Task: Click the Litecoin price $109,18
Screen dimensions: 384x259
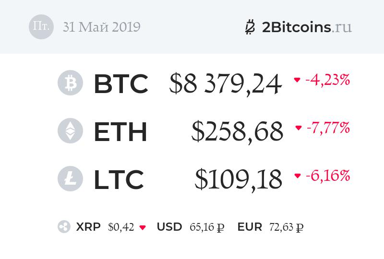Action: pyautogui.click(x=238, y=180)
